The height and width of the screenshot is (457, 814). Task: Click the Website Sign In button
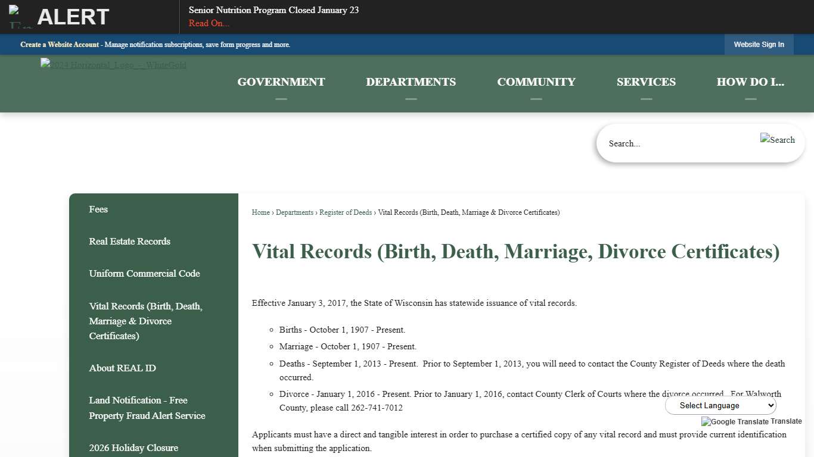[x=759, y=45]
